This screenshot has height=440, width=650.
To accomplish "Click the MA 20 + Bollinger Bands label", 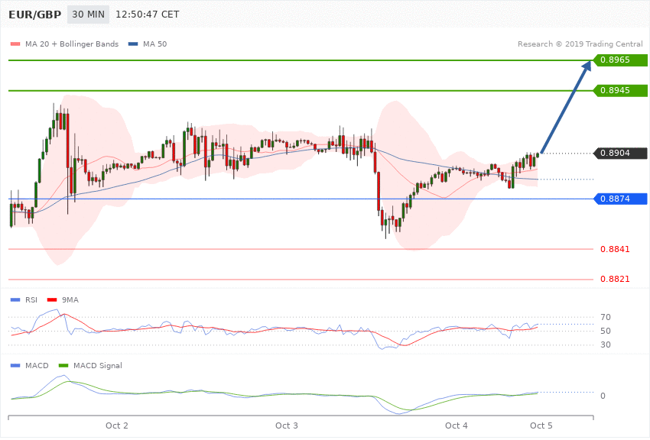I will pyautogui.click(x=72, y=44).
